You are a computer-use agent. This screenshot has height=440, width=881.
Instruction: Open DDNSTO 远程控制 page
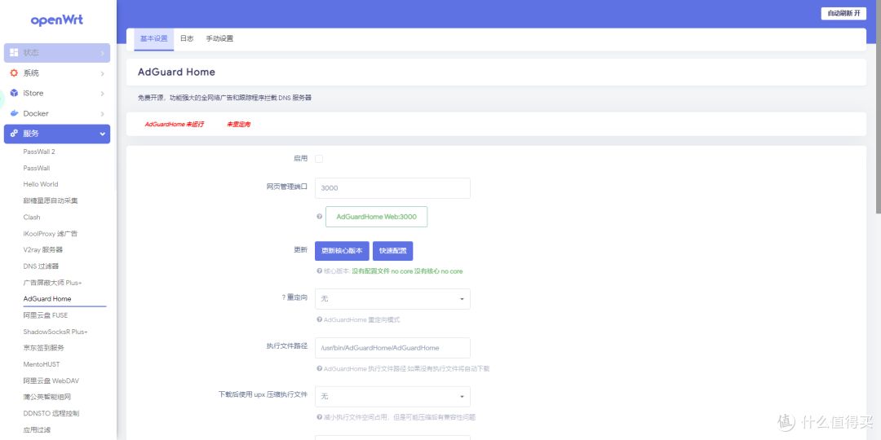coord(51,413)
